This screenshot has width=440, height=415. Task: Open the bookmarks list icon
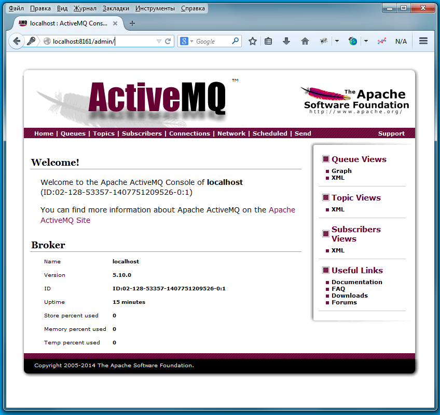(x=268, y=42)
